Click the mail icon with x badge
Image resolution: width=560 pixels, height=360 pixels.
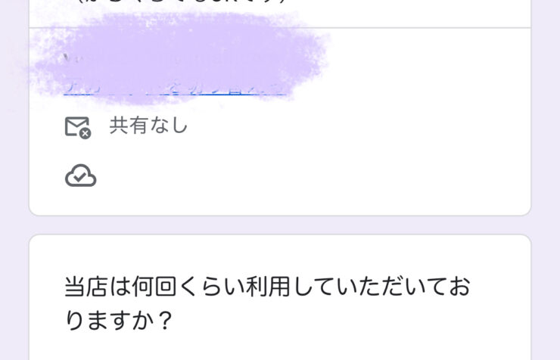pyautogui.click(x=78, y=127)
